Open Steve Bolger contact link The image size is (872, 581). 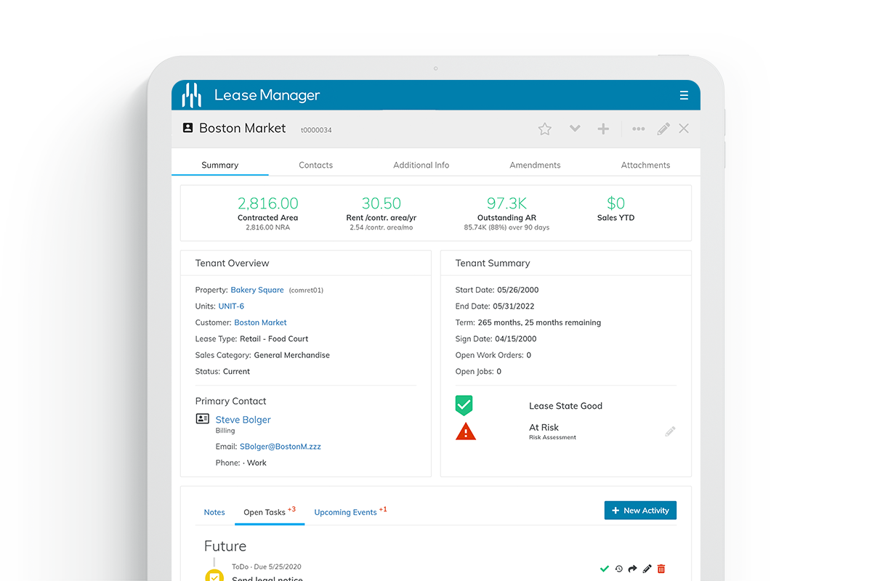point(243,420)
